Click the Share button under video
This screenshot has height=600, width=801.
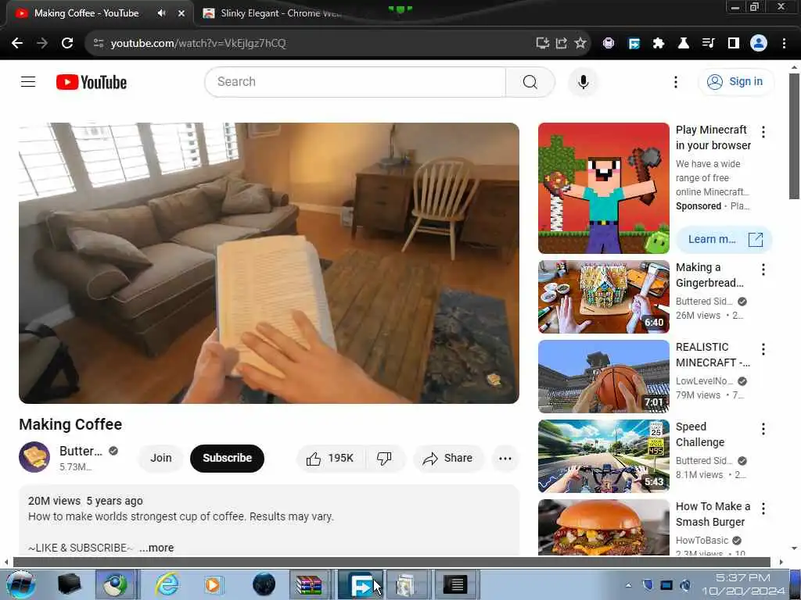tap(447, 458)
